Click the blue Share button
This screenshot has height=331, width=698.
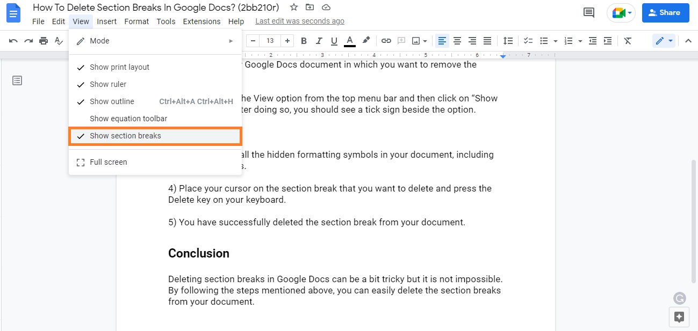665,12
